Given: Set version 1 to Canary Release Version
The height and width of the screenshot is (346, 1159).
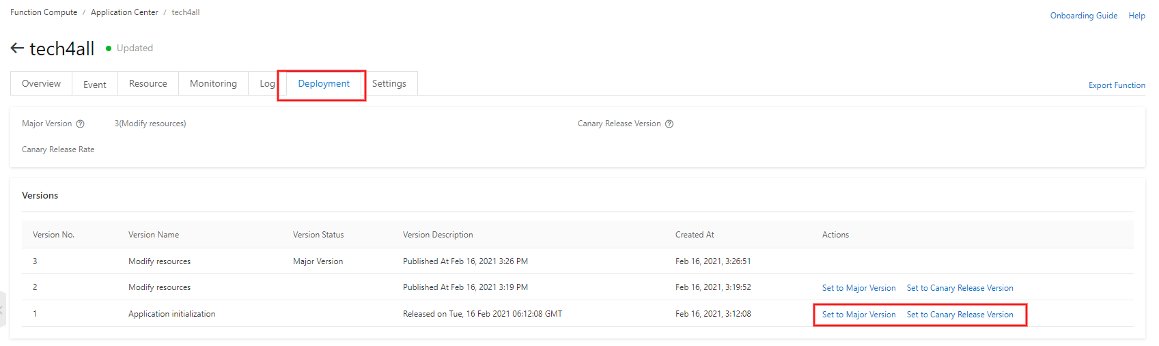Looking at the screenshot, I should [960, 315].
